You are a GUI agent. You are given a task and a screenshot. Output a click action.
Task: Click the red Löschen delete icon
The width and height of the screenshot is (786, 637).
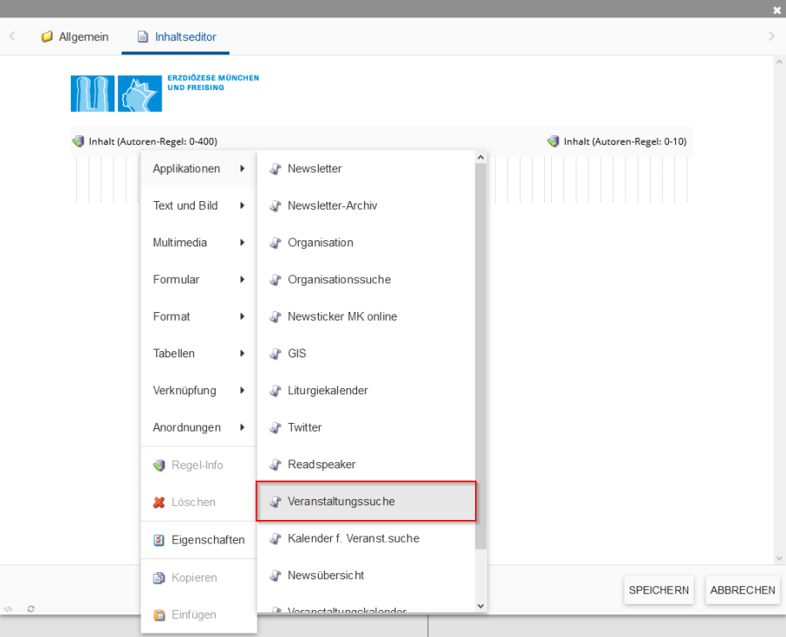pos(159,502)
